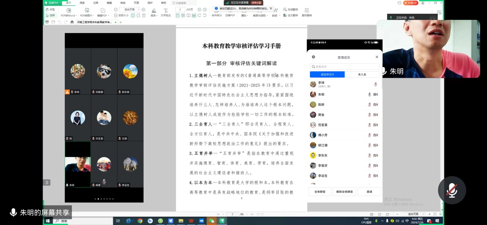This screenshot has width=487, height=225.
Task: Open the 高亮 highlight tool
Action: tap(154, 12)
